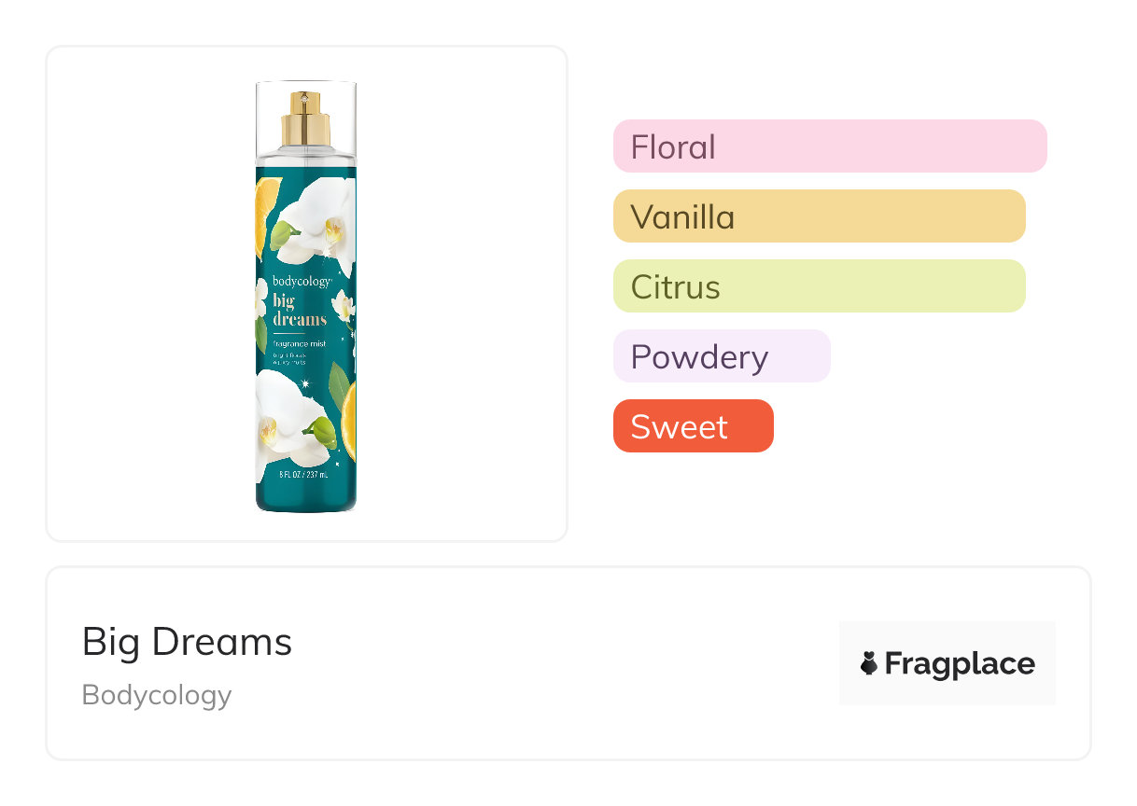1137x806 pixels.
Task: Click the '8 FL OZ / 237 mL' text
Action: point(304,475)
